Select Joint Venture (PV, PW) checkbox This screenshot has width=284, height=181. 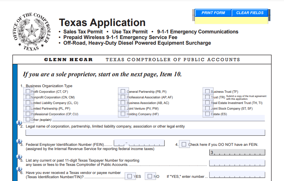123,108
